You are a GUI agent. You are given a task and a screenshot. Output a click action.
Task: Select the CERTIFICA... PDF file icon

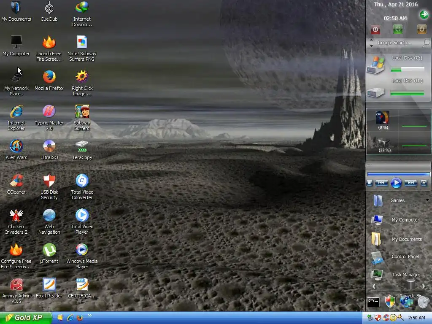click(x=82, y=288)
